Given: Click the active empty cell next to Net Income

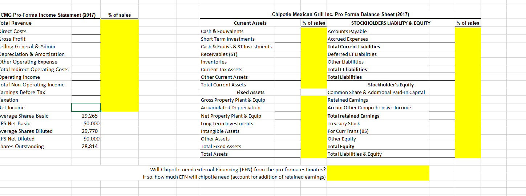Looking at the screenshot, I should pyautogui.click(x=86, y=107).
